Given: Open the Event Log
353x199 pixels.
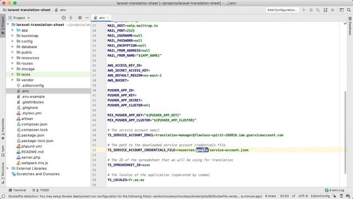Looking at the screenshot, I should tap(335, 190).
